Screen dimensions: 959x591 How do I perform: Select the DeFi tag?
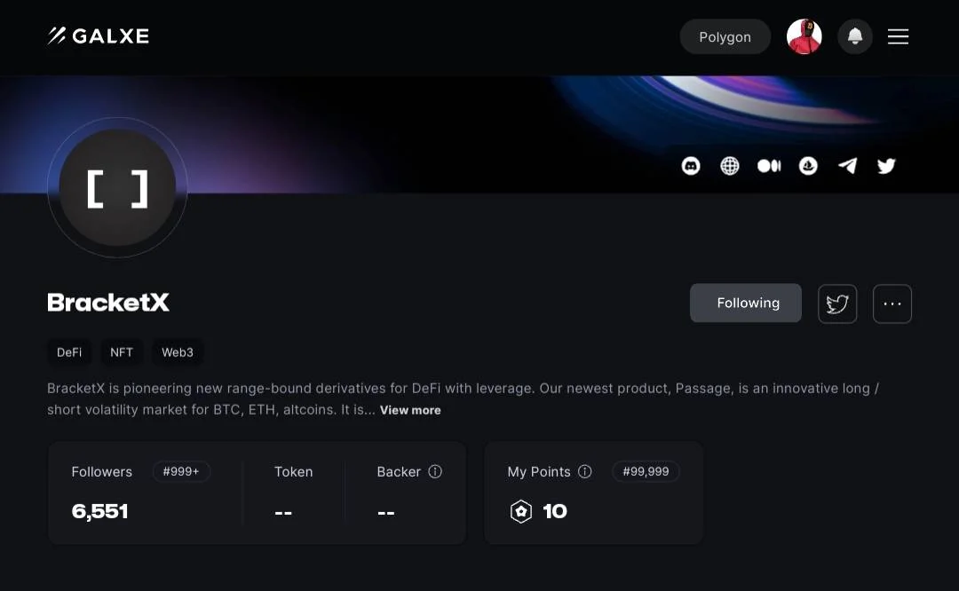(69, 352)
